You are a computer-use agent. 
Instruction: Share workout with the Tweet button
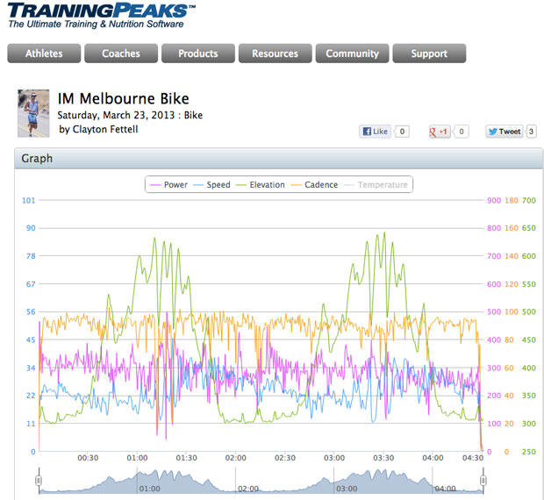[505, 132]
